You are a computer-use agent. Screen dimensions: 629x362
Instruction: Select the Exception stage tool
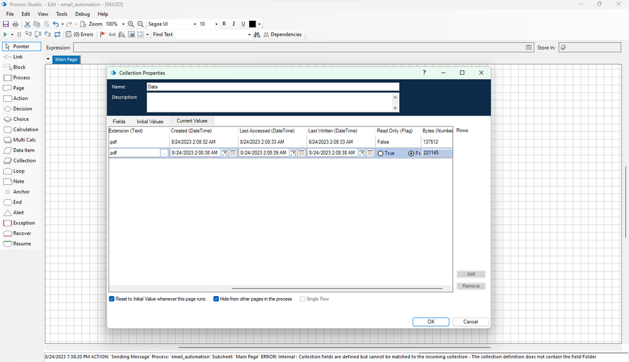point(23,223)
